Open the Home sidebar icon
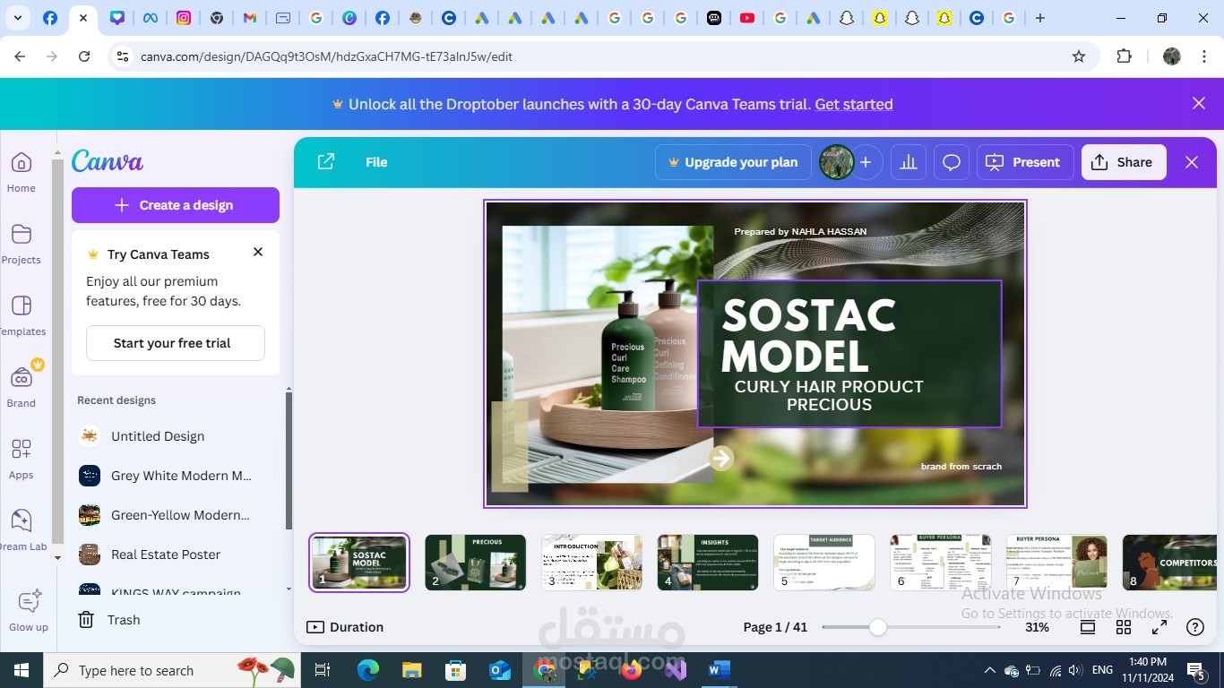Viewport: 1224px width, 688px height. [x=22, y=162]
